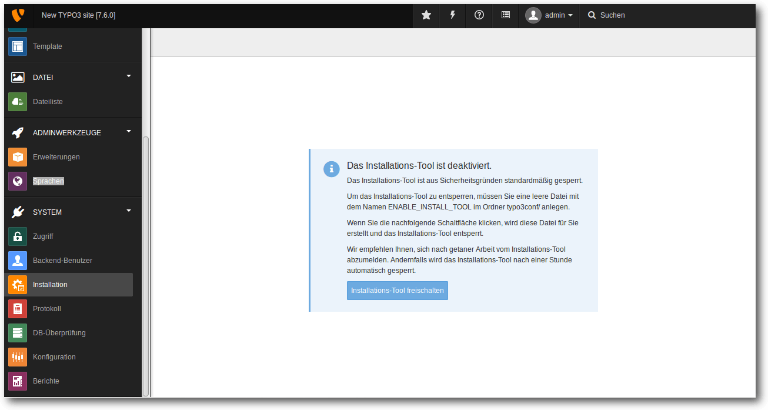
Task: Click Installations-Tool freischalten button
Action: (x=398, y=291)
